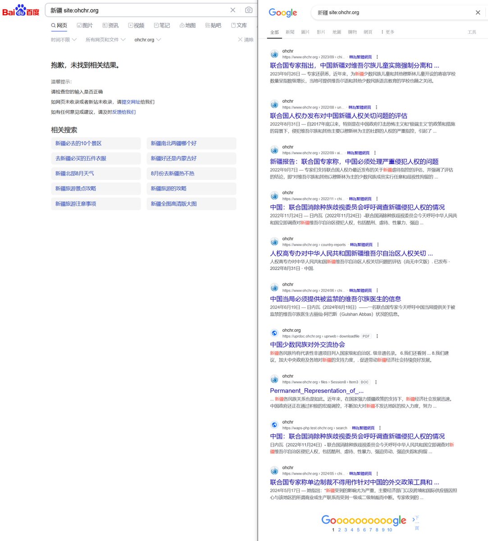The width and height of the screenshot is (488, 541).
Task: Open related search 新疆好还是内蒙古好
Action: coord(192,158)
